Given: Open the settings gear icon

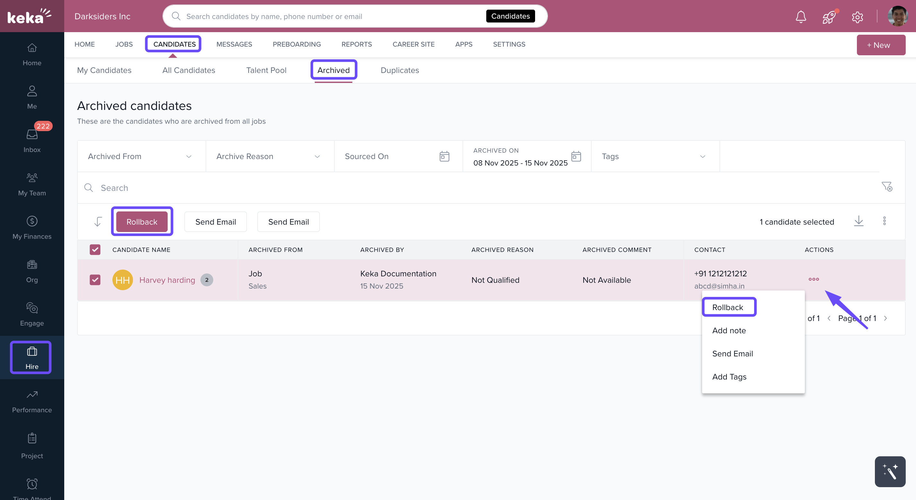Looking at the screenshot, I should 857,17.
